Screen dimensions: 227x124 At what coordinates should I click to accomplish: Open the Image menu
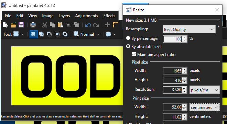(48, 15)
